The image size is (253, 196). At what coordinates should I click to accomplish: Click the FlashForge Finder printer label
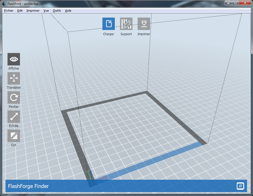tap(28, 186)
